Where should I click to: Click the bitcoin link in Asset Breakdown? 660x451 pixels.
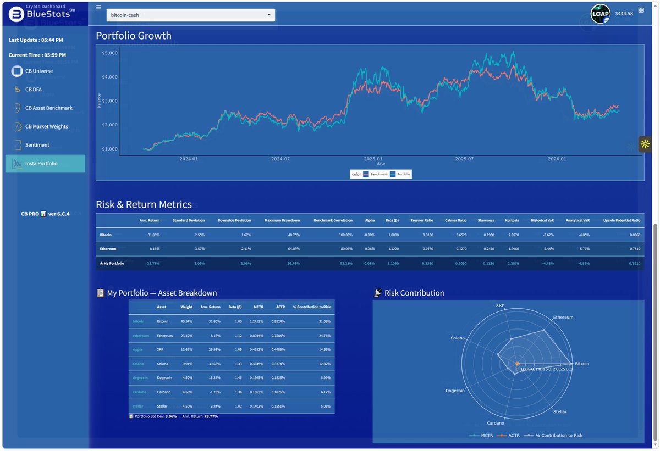(139, 321)
